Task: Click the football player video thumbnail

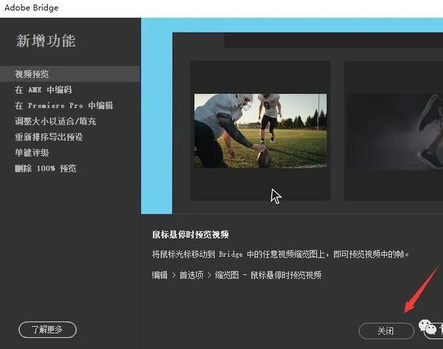Action: (x=260, y=131)
